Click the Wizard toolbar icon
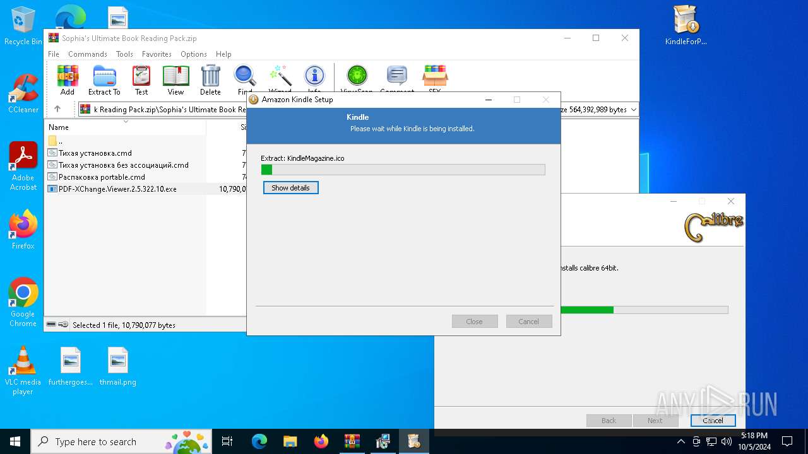 (280, 80)
